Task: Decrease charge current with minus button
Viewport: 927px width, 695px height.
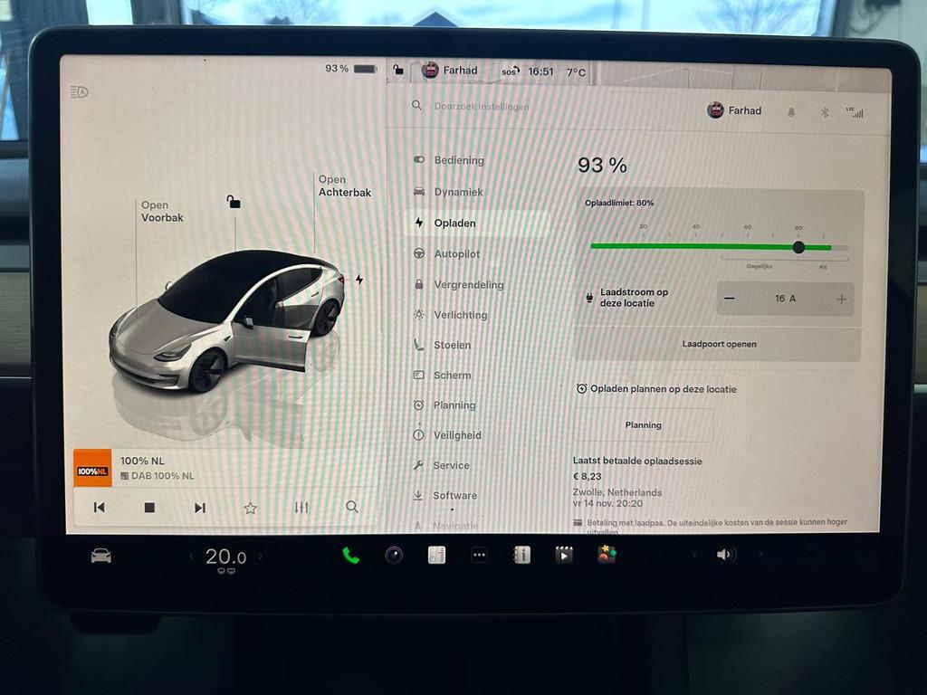Action: pyautogui.click(x=730, y=299)
